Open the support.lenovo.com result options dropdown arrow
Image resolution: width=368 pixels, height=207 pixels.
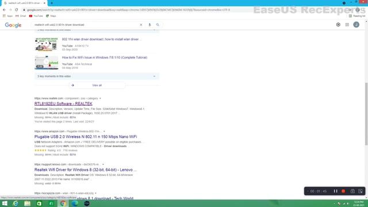(x=103, y=164)
